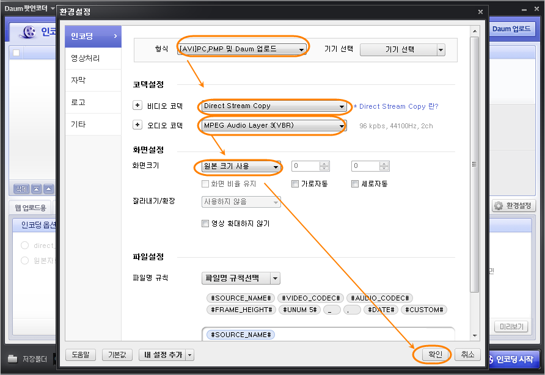Image resolution: width=545 pixels, height=375 pixels.
Task: Insert the #CUSTOM# filename tag
Action: [x=424, y=310]
